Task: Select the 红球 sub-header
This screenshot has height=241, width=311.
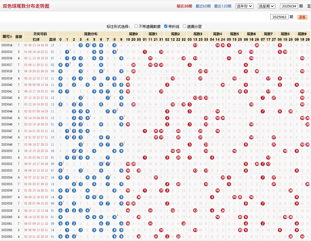Action: (x=36, y=40)
